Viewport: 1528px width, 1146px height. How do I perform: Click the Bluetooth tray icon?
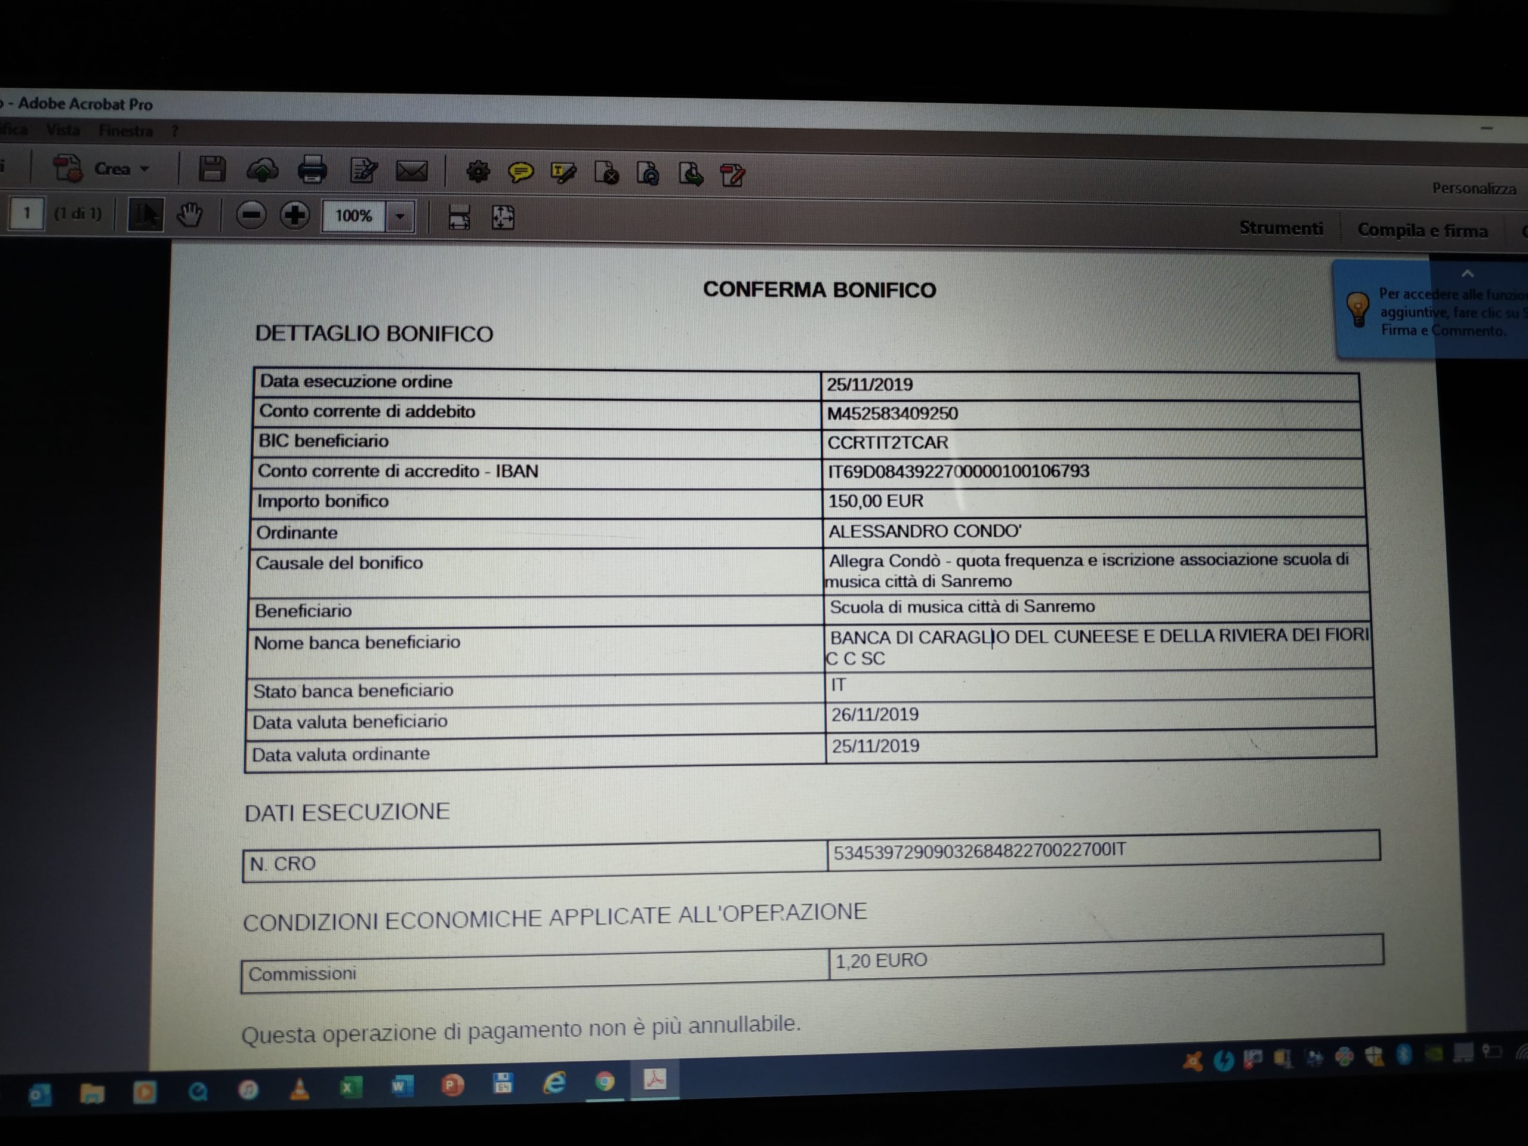coord(1404,1054)
